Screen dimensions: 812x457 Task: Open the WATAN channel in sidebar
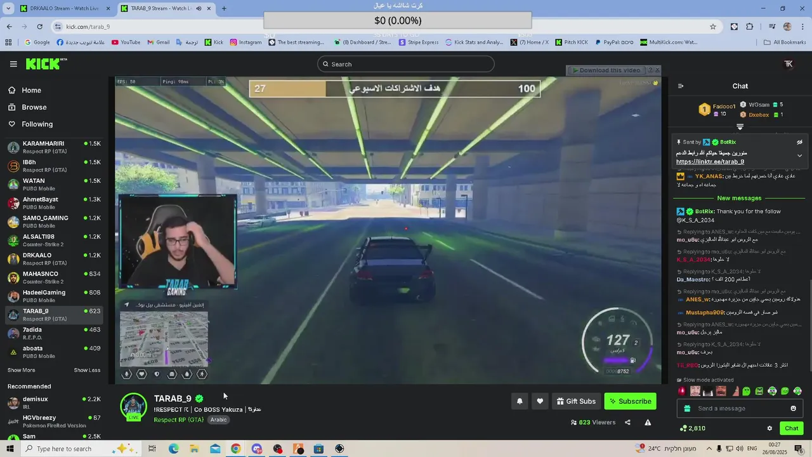[x=54, y=185]
